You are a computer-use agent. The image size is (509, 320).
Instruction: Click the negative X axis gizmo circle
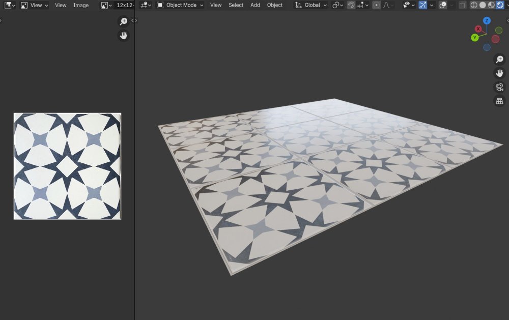point(495,39)
